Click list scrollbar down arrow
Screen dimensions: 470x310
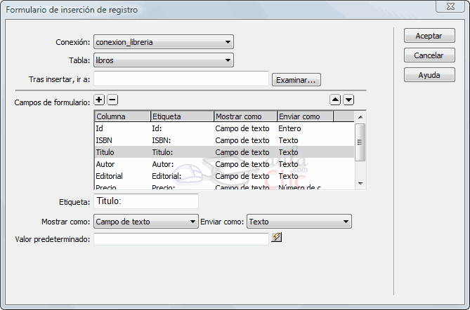click(360, 184)
